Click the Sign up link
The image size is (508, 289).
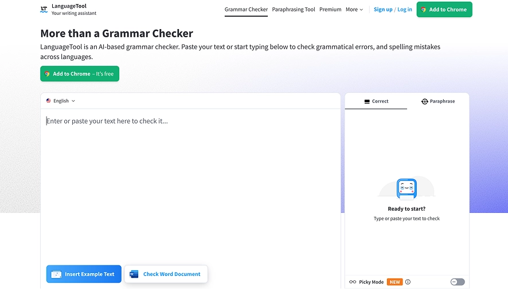383,9
